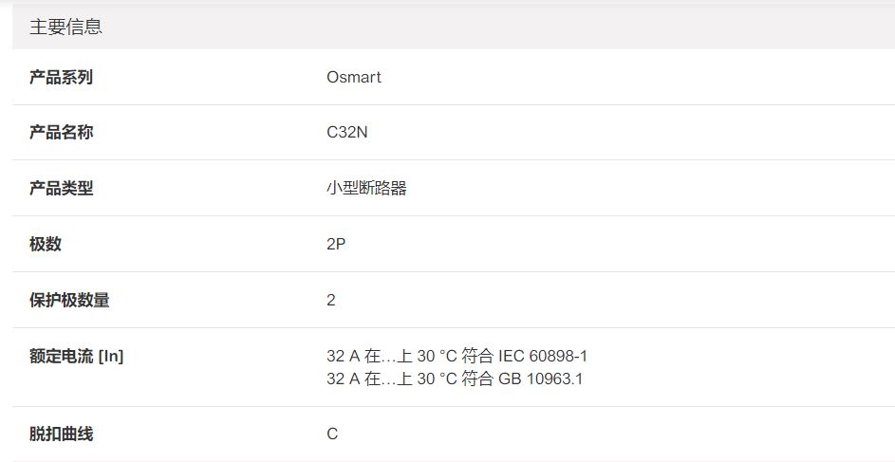
Task: Select the 小型断路器 product type value
Action: [x=366, y=189]
